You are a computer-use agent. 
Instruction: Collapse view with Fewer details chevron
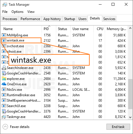[5, 127]
